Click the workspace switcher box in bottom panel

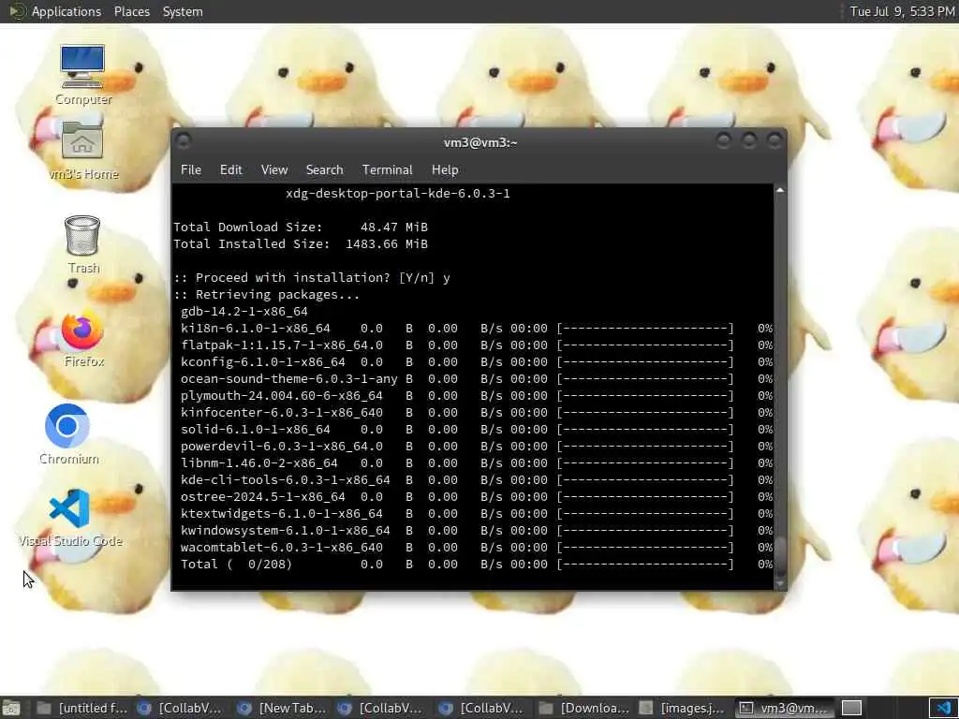pos(851,708)
